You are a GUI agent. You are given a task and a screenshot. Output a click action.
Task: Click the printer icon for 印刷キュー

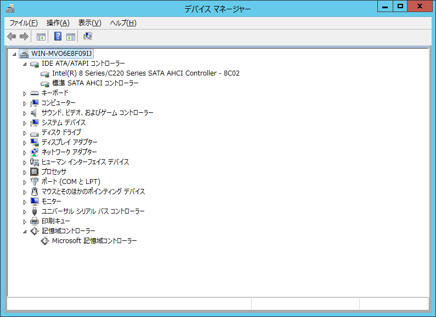[x=35, y=221]
